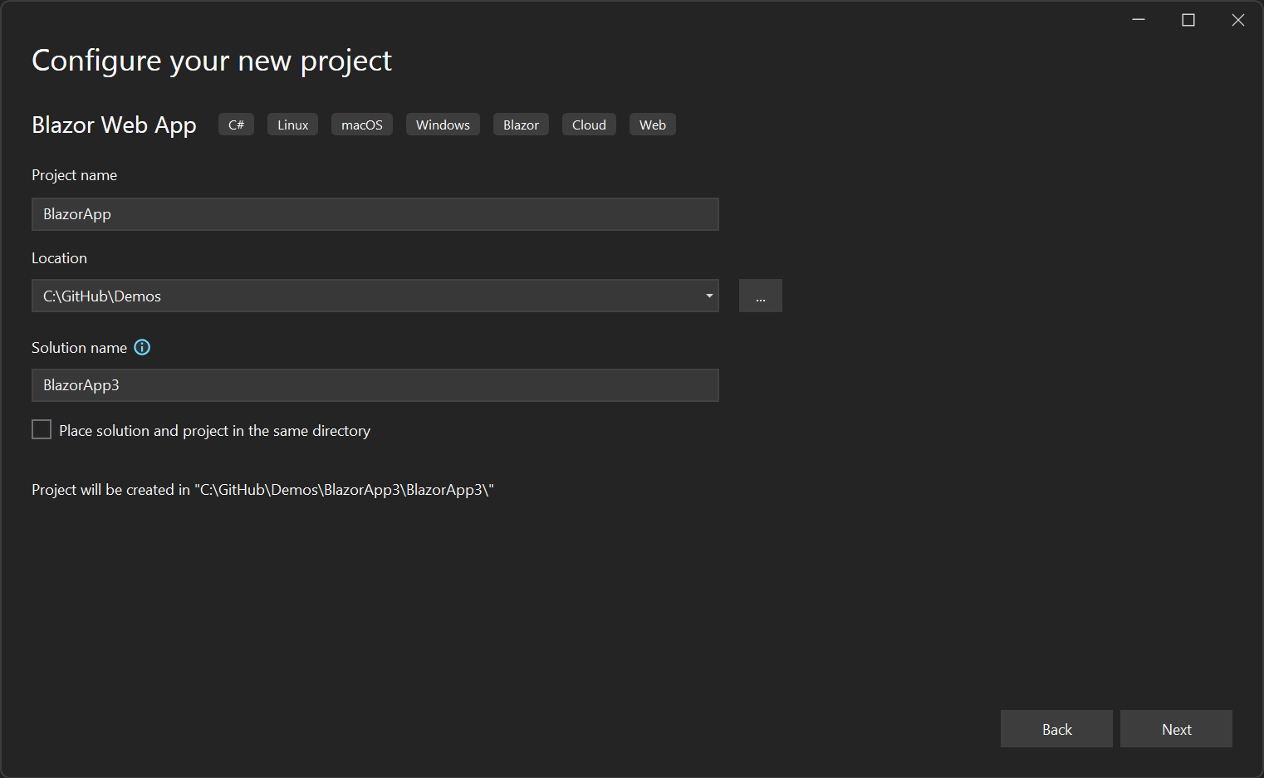The width and height of the screenshot is (1264, 778).
Task: Go back to the previous step
Action: [1056, 728]
